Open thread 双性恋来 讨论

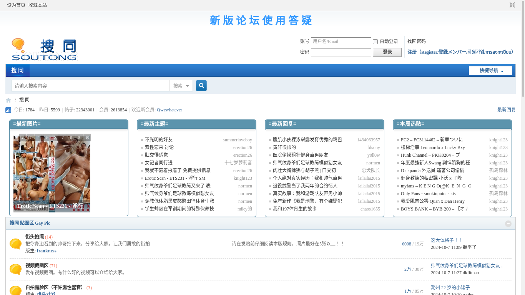coord(159,147)
